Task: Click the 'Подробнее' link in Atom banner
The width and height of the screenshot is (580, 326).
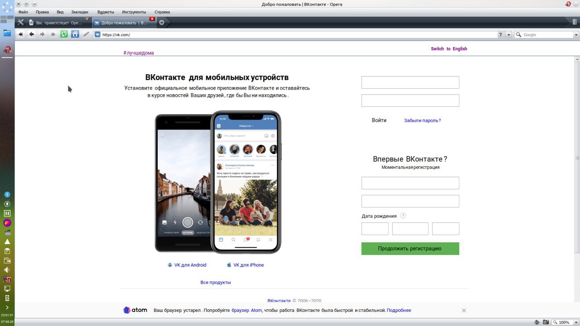Action: pyautogui.click(x=399, y=310)
